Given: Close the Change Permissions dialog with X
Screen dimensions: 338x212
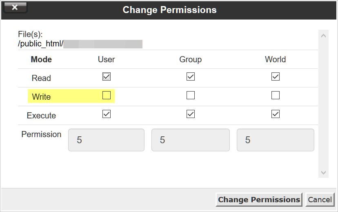Looking at the screenshot, I should pos(15,8).
